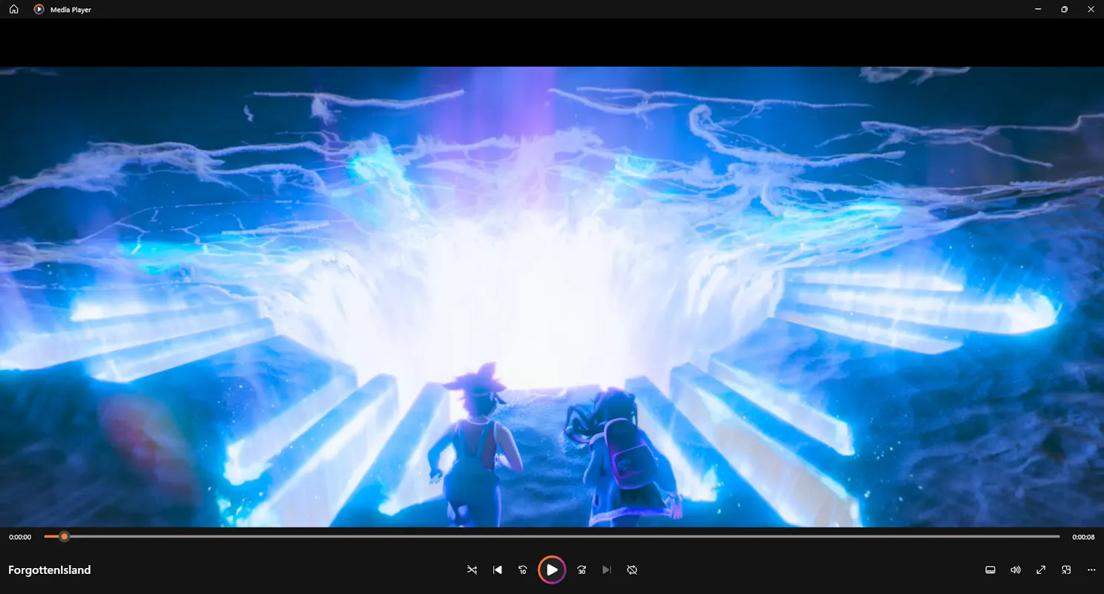Click the total duration 0:00:08
Image resolution: width=1104 pixels, height=594 pixels.
click(1083, 537)
